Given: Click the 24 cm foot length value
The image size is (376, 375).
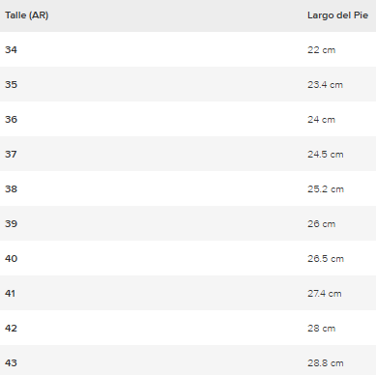Looking at the screenshot, I should (321, 120).
